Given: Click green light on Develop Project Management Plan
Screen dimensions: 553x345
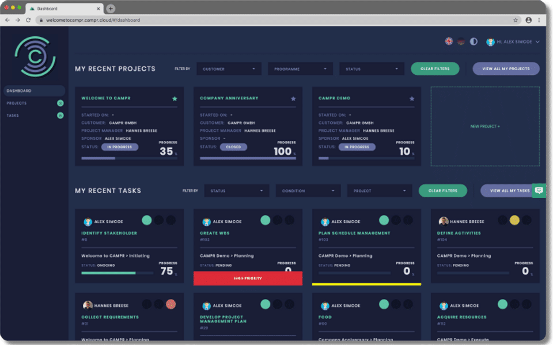Looking at the screenshot, I should pos(265,304).
